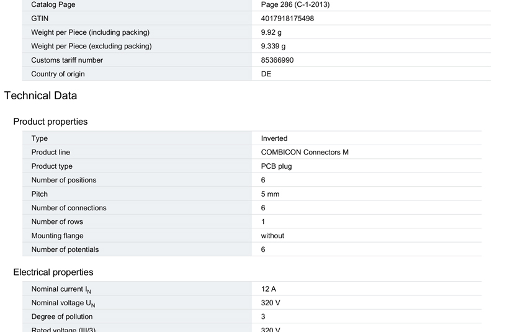Click the Mounting flange row label
The width and height of the screenshot is (515, 332).
pos(58,236)
